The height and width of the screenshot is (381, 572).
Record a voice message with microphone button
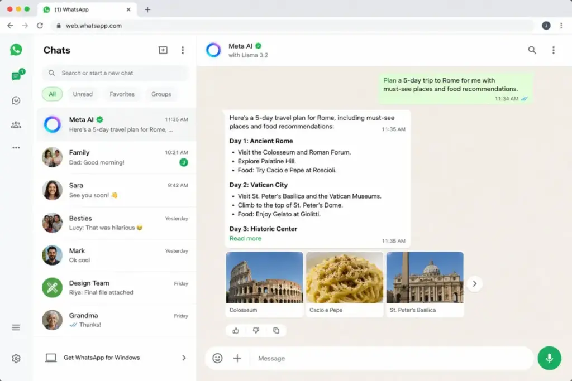550,358
